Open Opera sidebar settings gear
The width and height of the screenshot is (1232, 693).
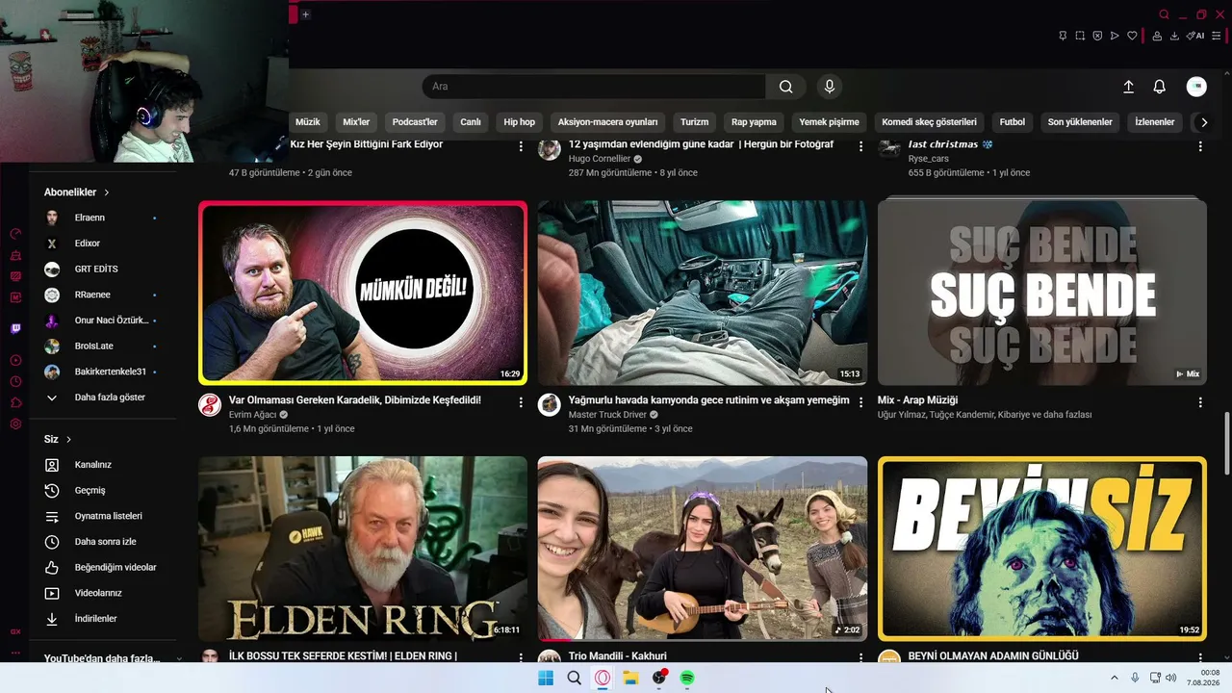[15, 424]
